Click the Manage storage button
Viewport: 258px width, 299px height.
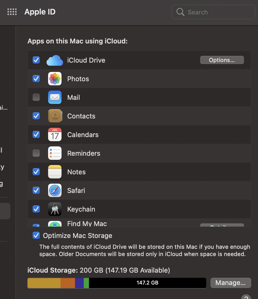coord(231,283)
